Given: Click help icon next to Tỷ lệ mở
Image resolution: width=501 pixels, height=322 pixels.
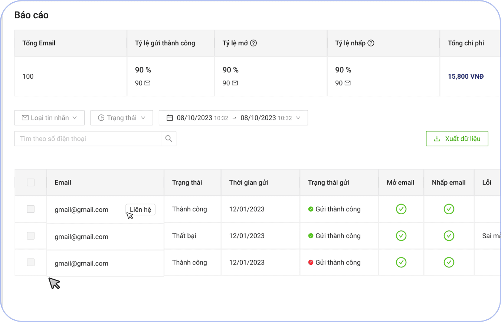Looking at the screenshot, I should point(253,43).
